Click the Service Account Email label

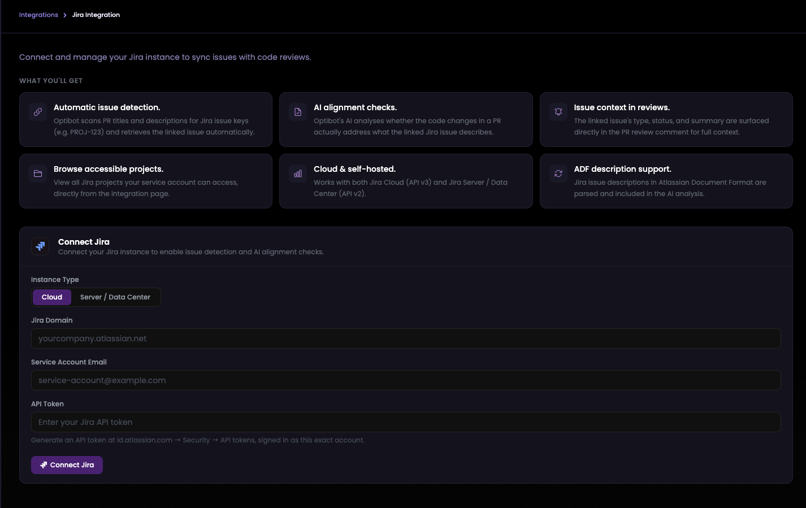pos(69,362)
